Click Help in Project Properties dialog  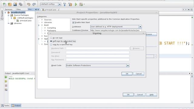(x=152, y=95)
